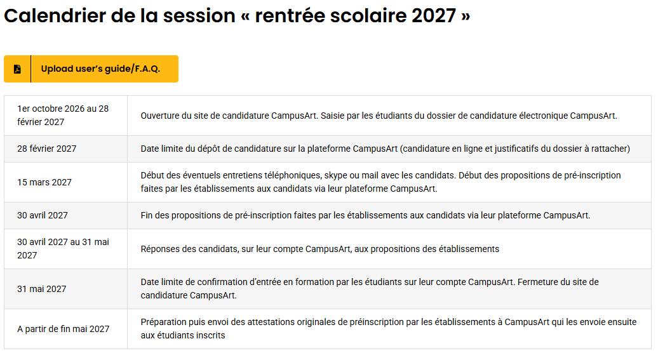Click the Réponses des candidats description text
This screenshot has width=658, height=353.
click(x=319, y=249)
